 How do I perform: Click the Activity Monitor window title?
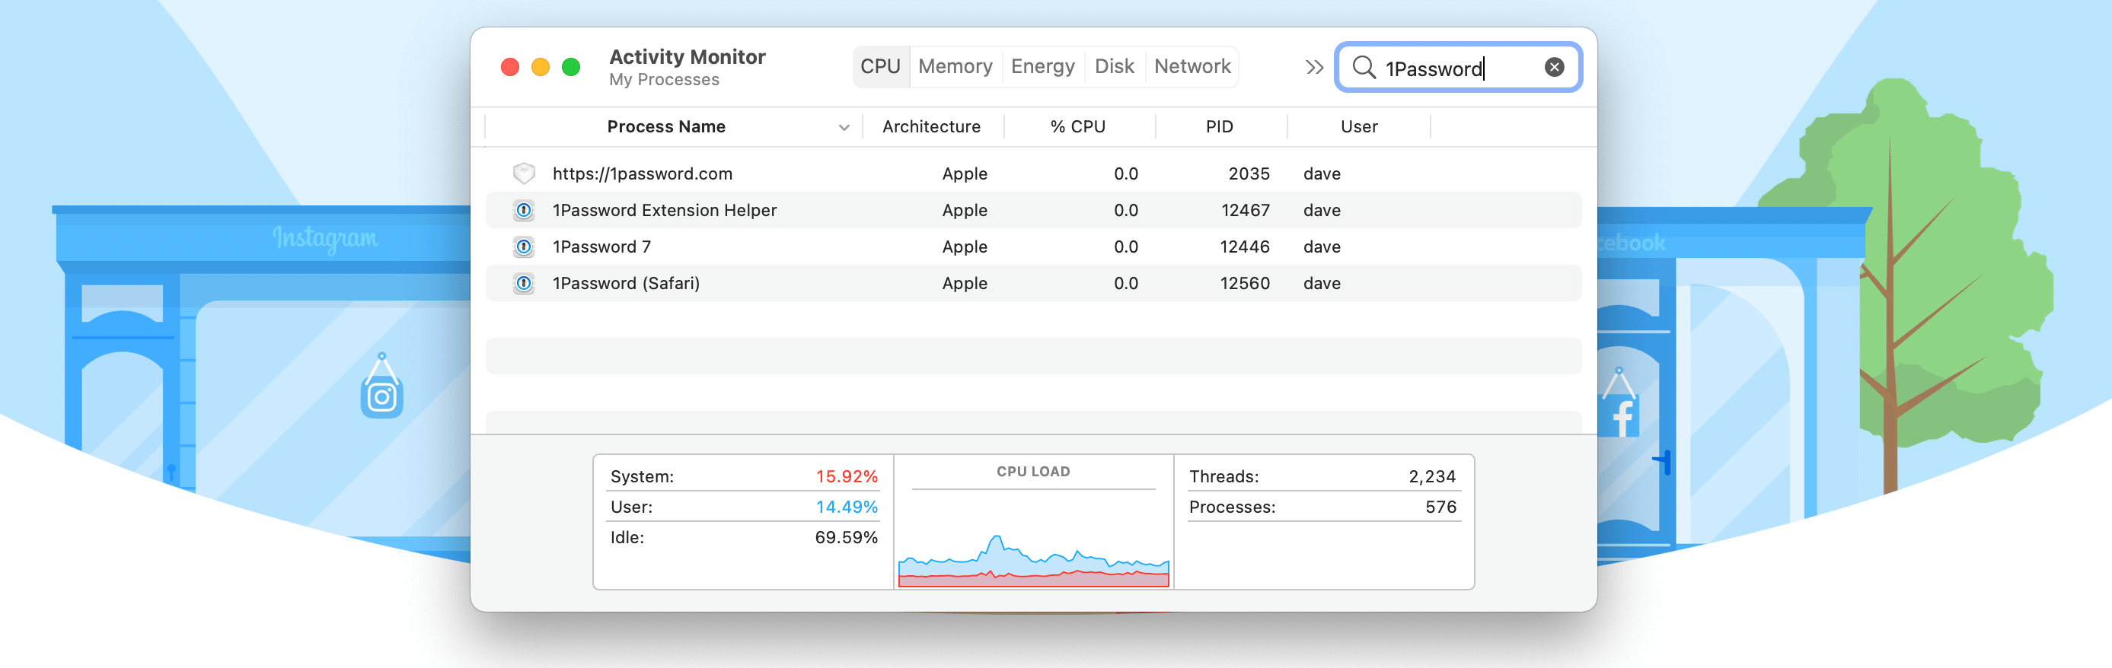687,56
